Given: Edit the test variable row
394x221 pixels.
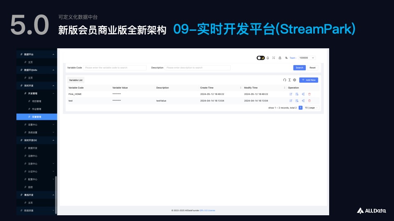Looking at the screenshot, I should tap(291, 101).
